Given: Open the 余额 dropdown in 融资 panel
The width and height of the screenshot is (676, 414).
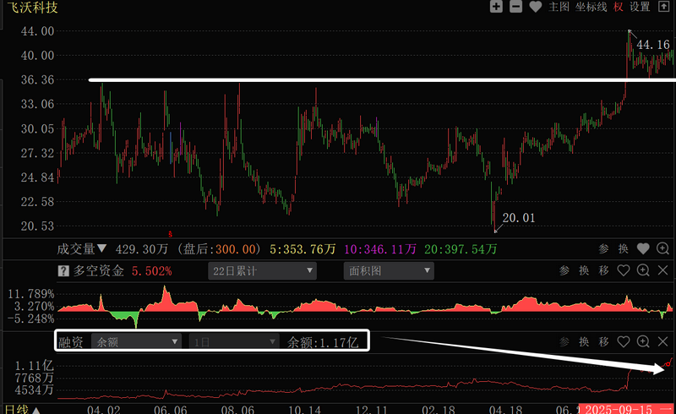Looking at the screenshot, I should [137, 342].
